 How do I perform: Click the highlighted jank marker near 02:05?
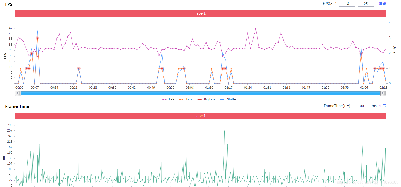(x=361, y=53)
